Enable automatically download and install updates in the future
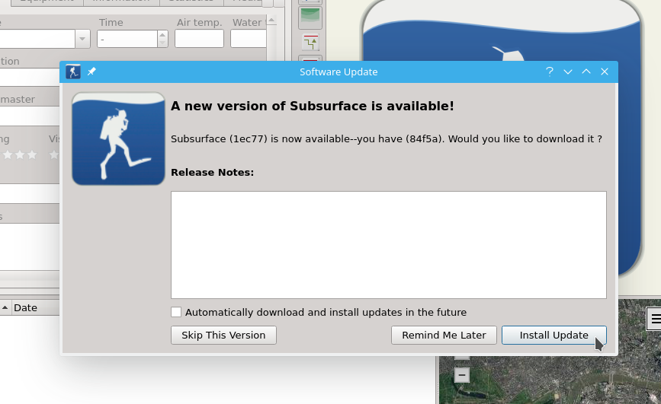 pos(176,312)
